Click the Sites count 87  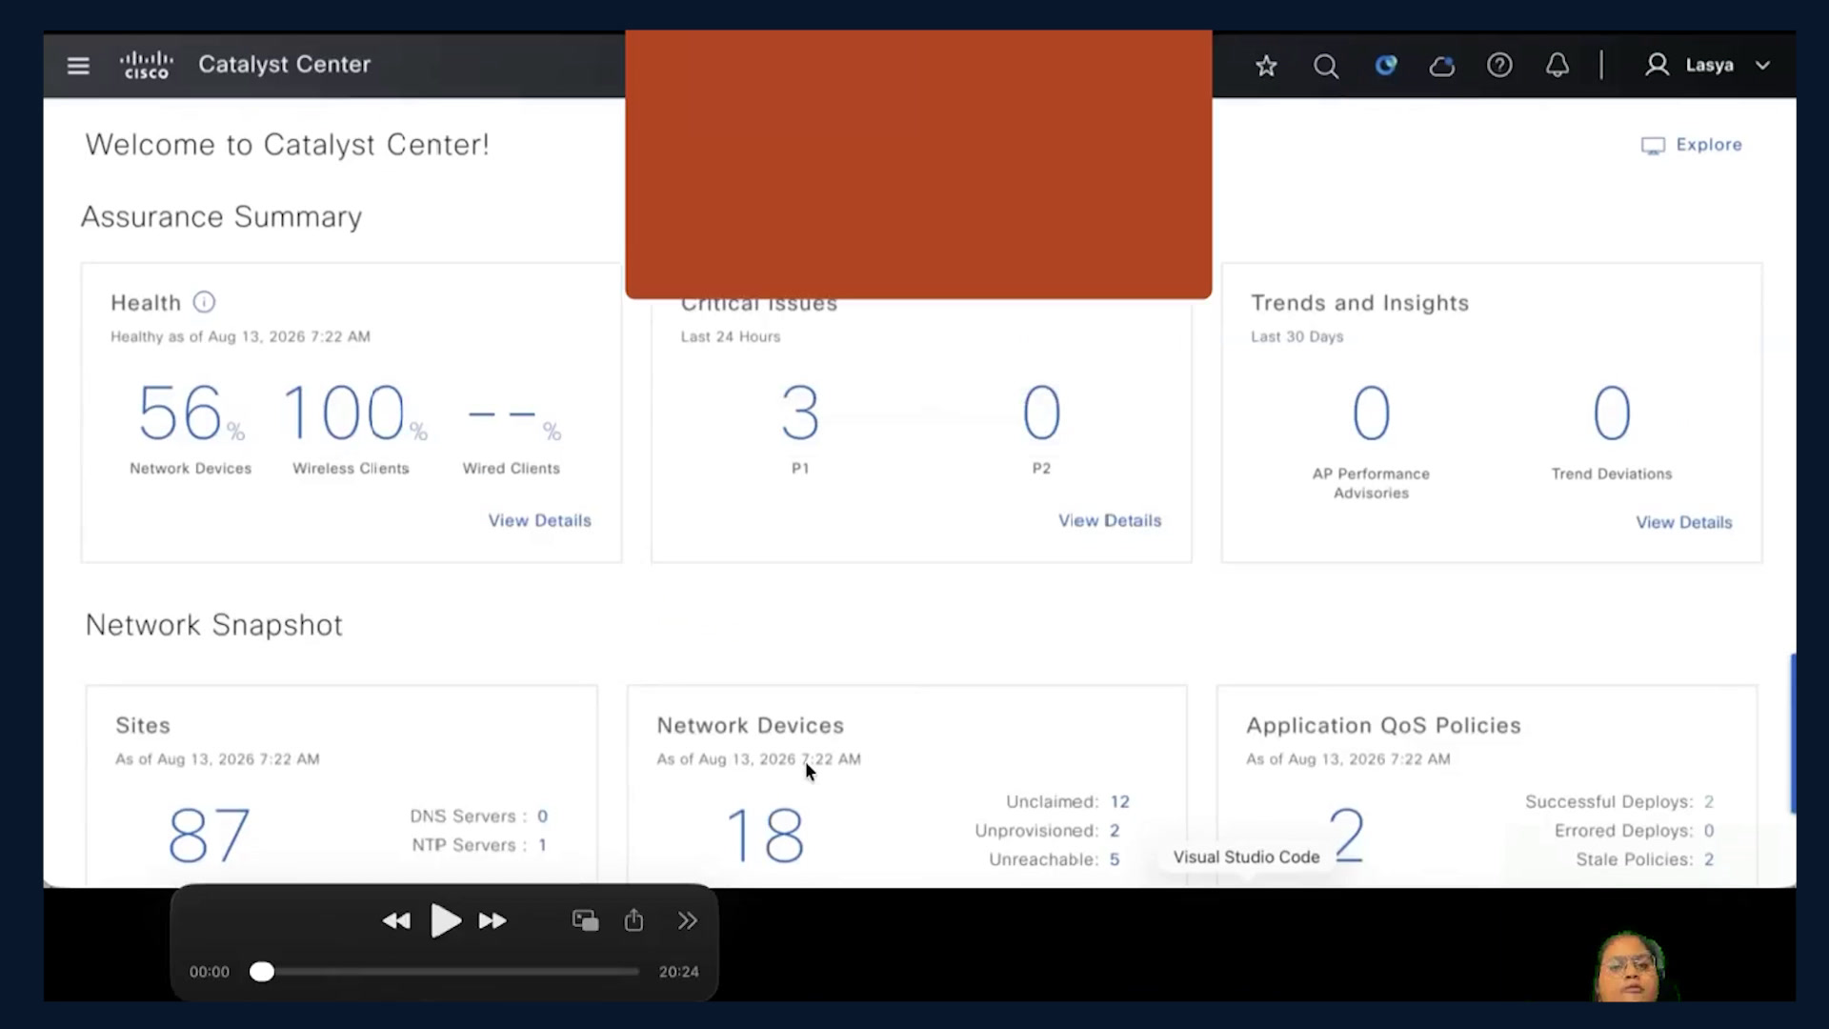[x=210, y=836]
